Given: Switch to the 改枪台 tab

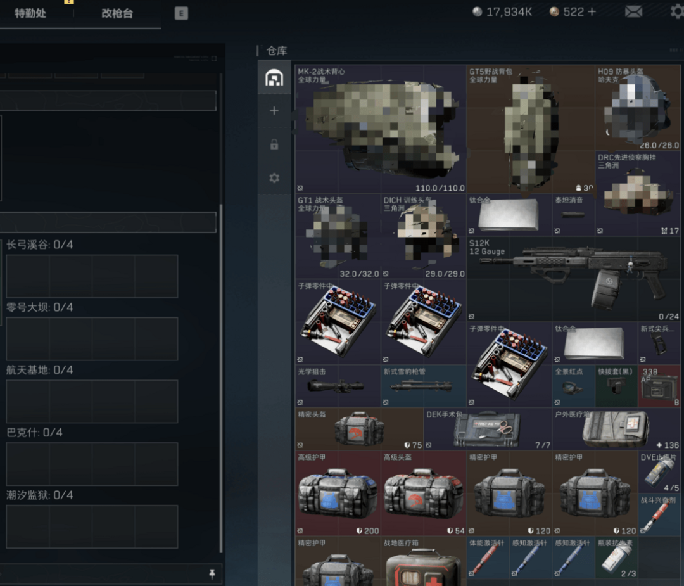Looking at the screenshot, I should pyautogui.click(x=117, y=13).
